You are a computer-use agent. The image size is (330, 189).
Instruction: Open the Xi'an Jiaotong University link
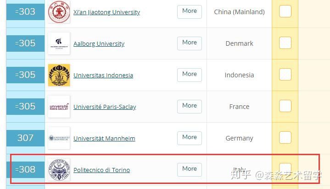[106, 12]
